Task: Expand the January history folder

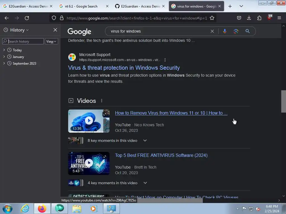Action: coord(4,57)
